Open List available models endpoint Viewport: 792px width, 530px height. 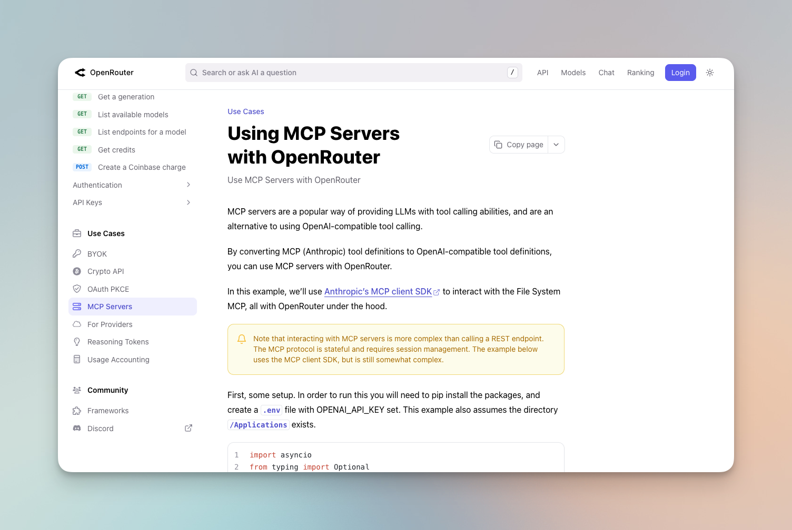[132, 115]
